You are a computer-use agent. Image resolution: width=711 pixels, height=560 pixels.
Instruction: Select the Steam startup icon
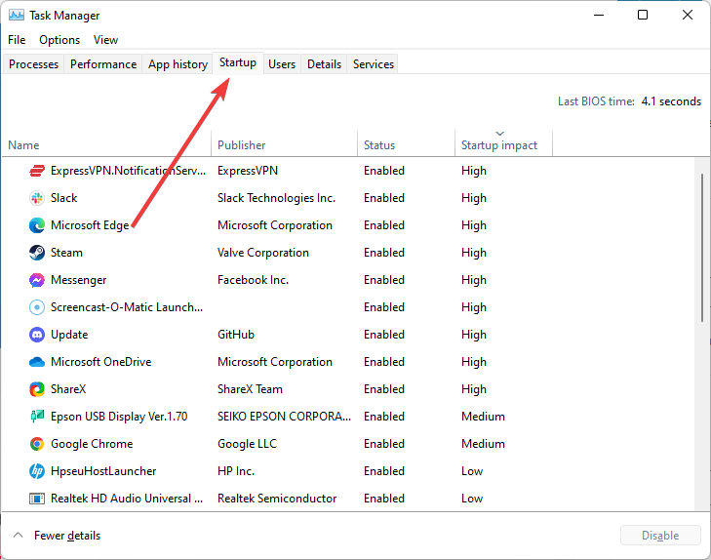tap(36, 253)
